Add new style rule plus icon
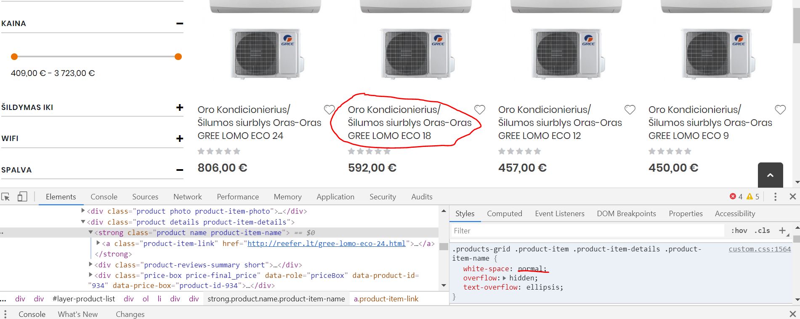The width and height of the screenshot is (800, 319). point(782,230)
